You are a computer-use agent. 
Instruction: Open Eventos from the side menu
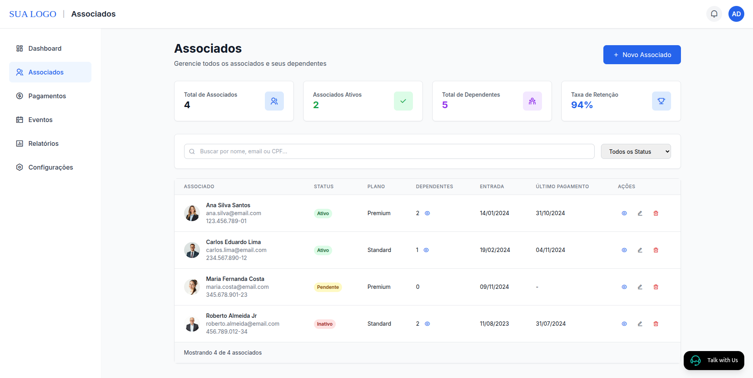pos(40,119)
